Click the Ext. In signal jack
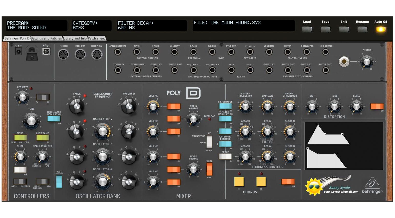 (193, 52)
